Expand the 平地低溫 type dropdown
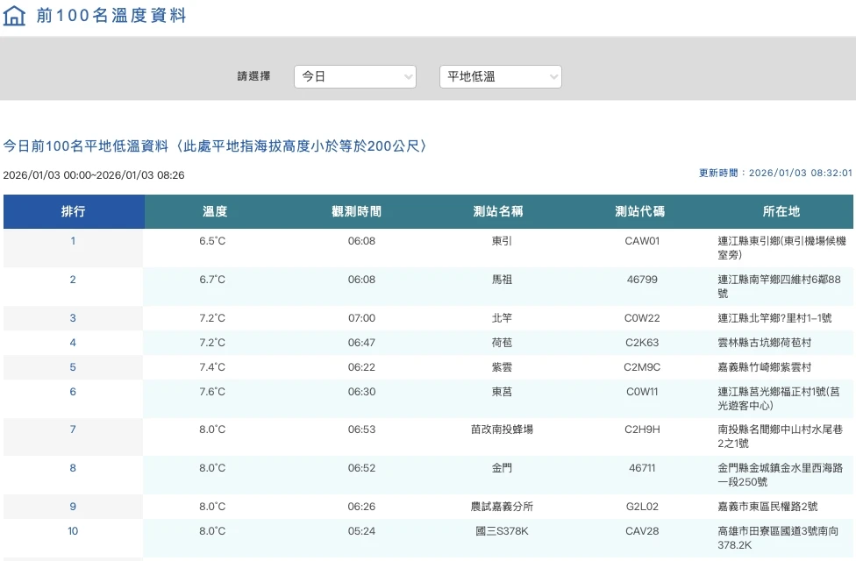856x561 pixels. [x=500, y=77]
